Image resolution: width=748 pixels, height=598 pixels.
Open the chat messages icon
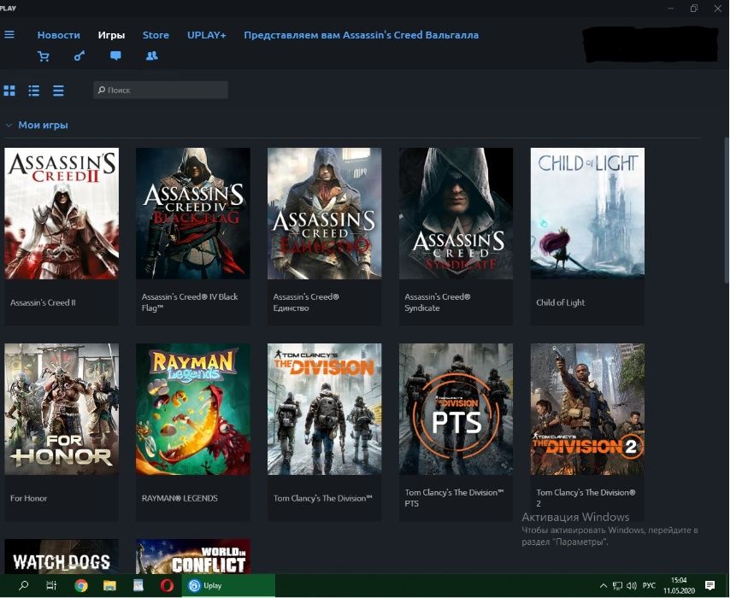[115, 56]
